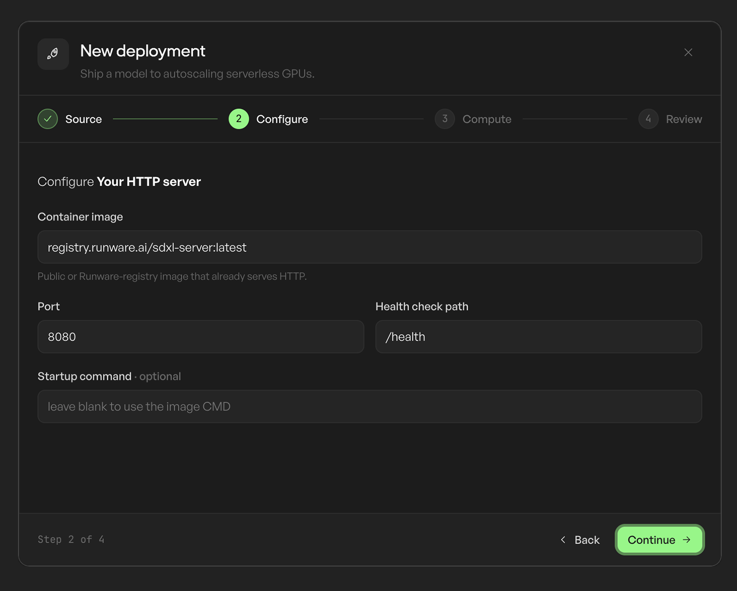Select the Configure step label

point(282,119)
